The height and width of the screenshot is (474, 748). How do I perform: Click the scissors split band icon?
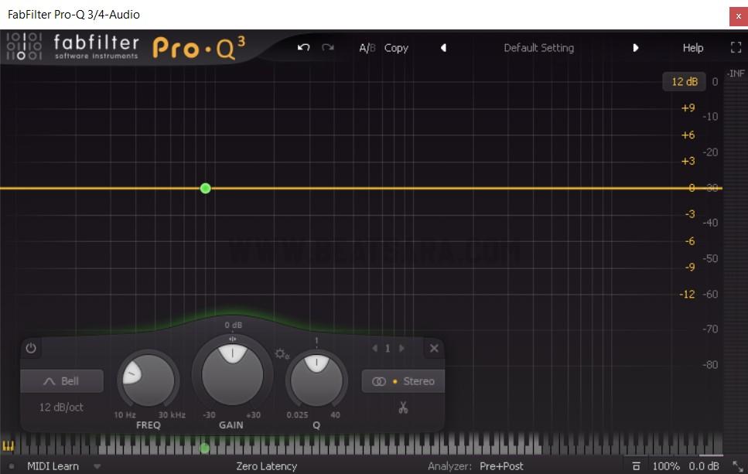pyautogui.click(x=402, y=408)
